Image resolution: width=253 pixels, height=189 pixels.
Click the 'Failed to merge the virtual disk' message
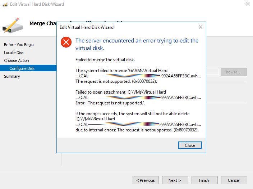(x=104, y=59)
